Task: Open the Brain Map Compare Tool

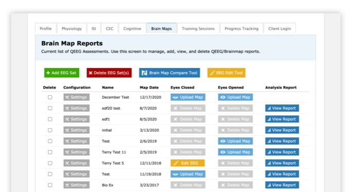Action: (169, 73)
